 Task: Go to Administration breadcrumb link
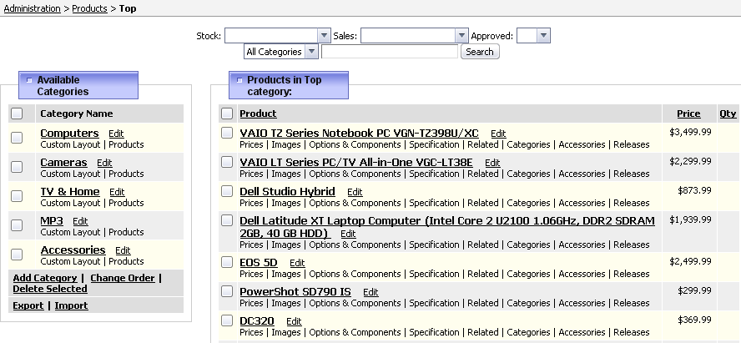33,8
